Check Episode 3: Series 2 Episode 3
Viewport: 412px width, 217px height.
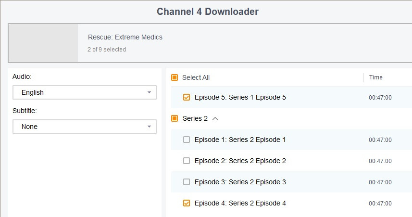(x=187, y=182)
